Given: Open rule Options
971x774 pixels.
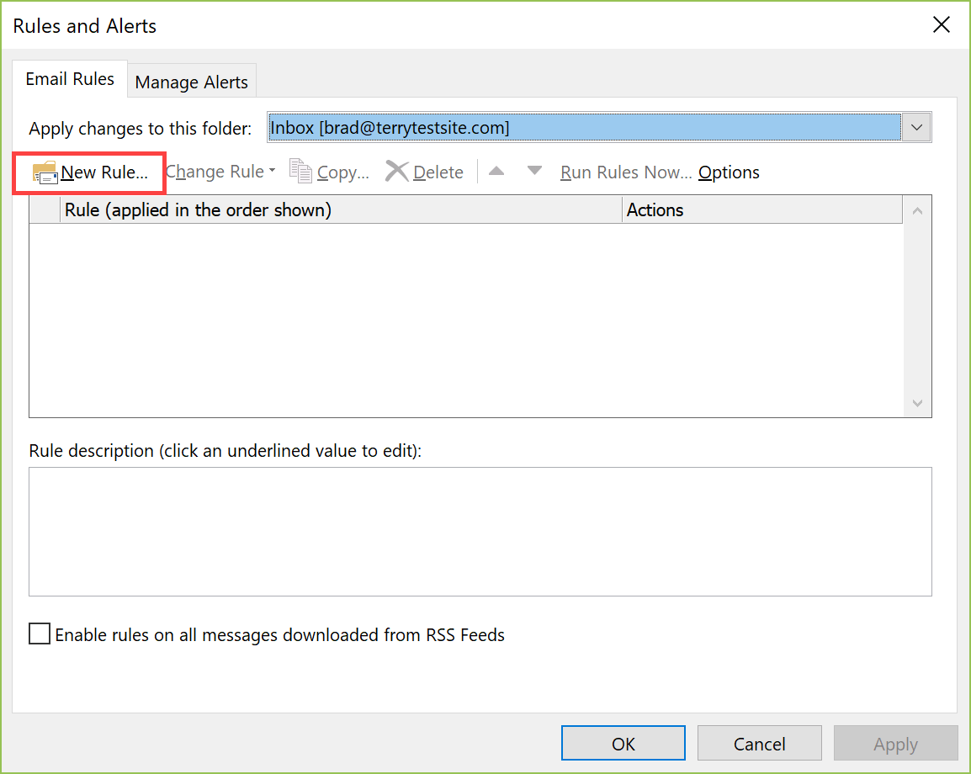Looking at the screenshot, I should click(x=728, y=172).
